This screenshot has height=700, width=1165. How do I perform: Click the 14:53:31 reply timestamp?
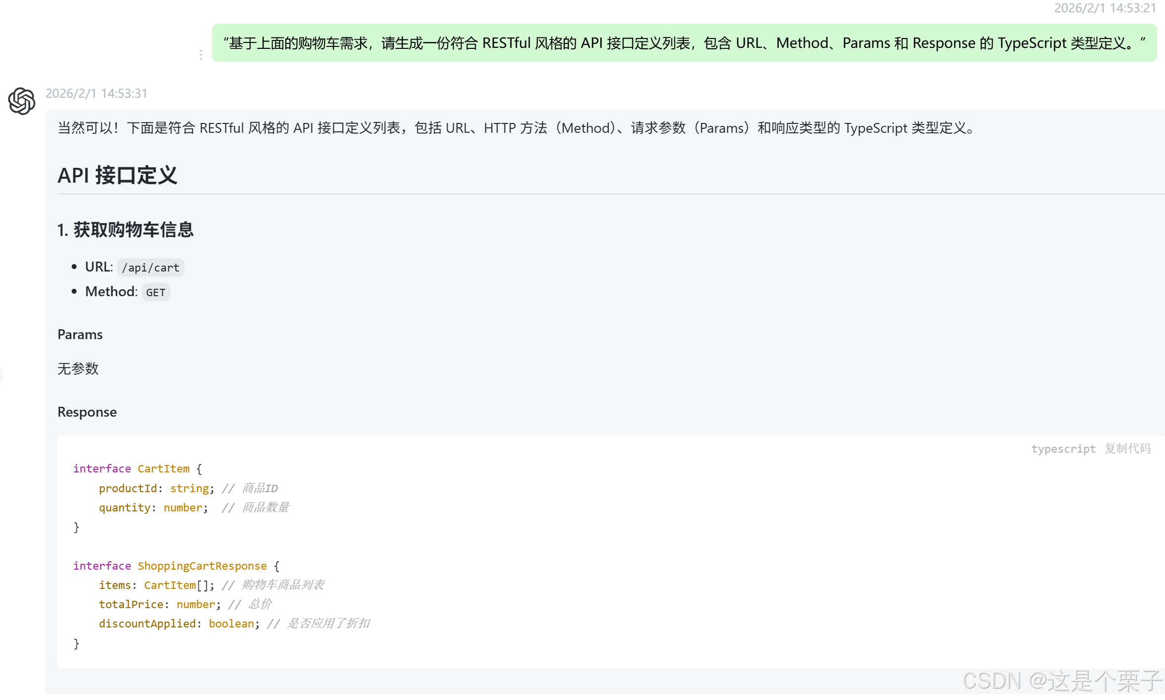click(x=96, y=93)
